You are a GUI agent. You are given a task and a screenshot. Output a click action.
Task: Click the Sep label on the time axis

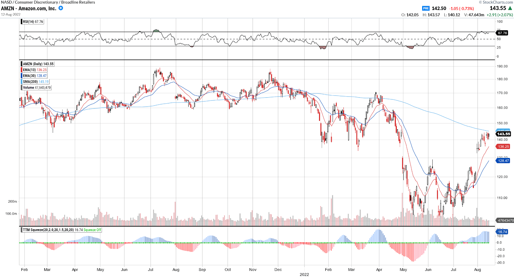tap(202, 270)
